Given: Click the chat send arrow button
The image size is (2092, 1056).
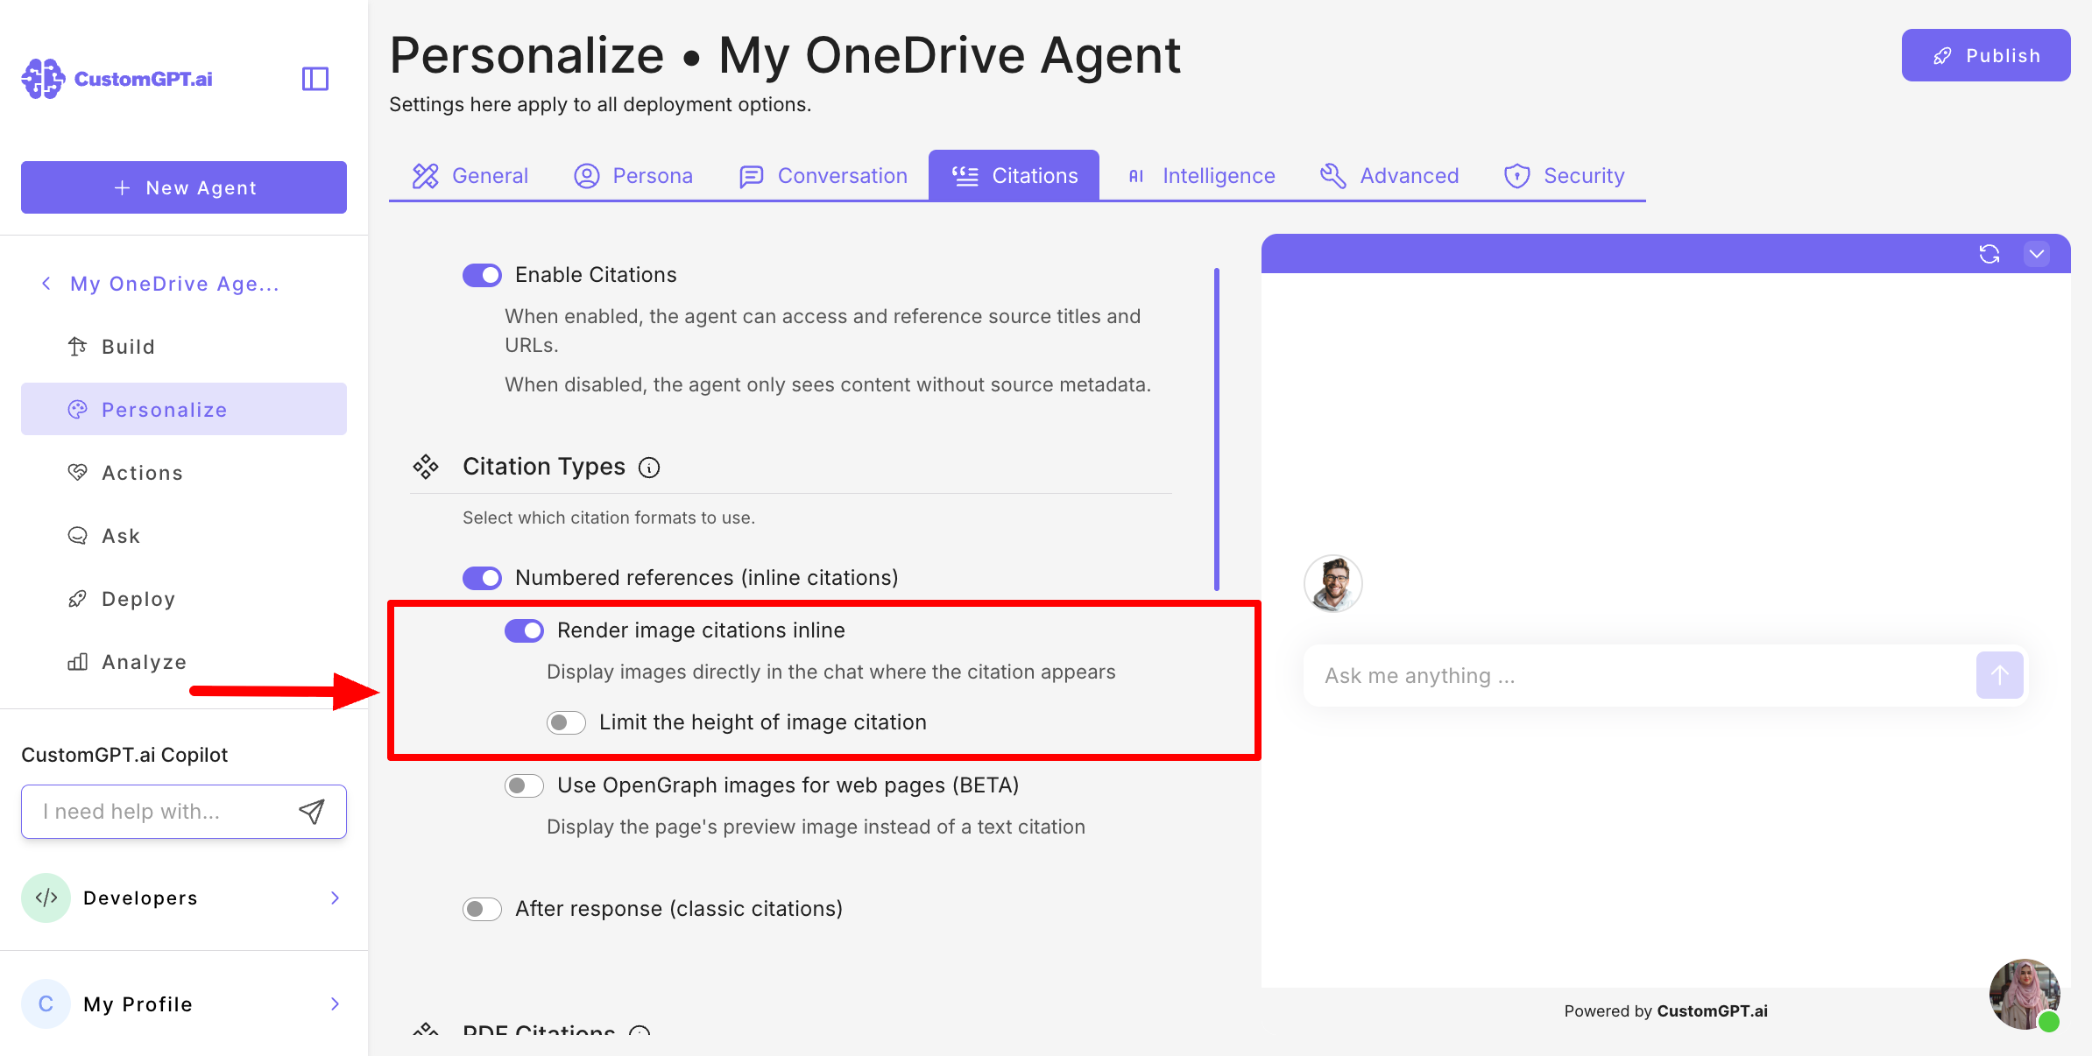Looking at the screenshot, I should pyautogui.click(x=1999, y=675).
